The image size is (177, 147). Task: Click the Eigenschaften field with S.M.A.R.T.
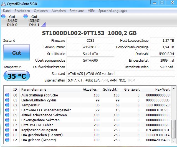click(x=121, y=80)
